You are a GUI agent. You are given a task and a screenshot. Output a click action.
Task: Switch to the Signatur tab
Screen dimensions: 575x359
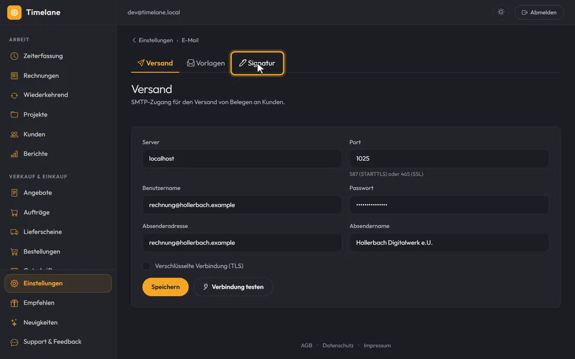click(258, 63)
